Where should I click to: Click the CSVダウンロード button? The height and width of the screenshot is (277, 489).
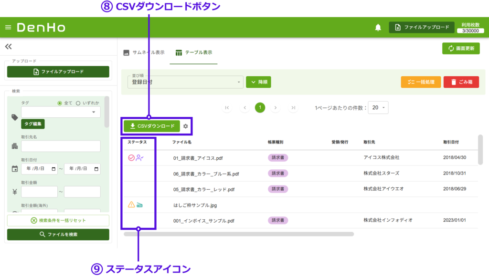pos(152,126)
